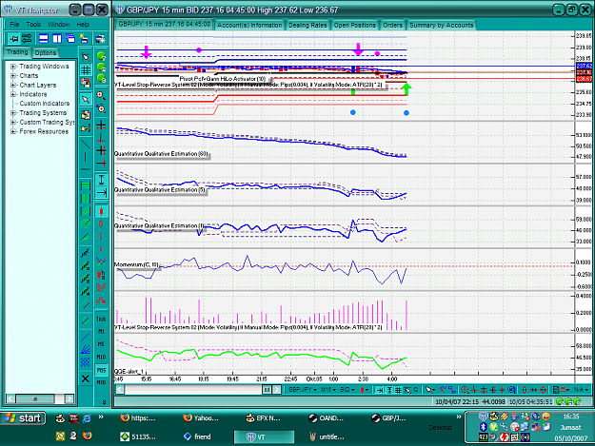Select the blue crosshatch grid drawing tool
This screenshot has height=446, width=595.
(86, 362)
